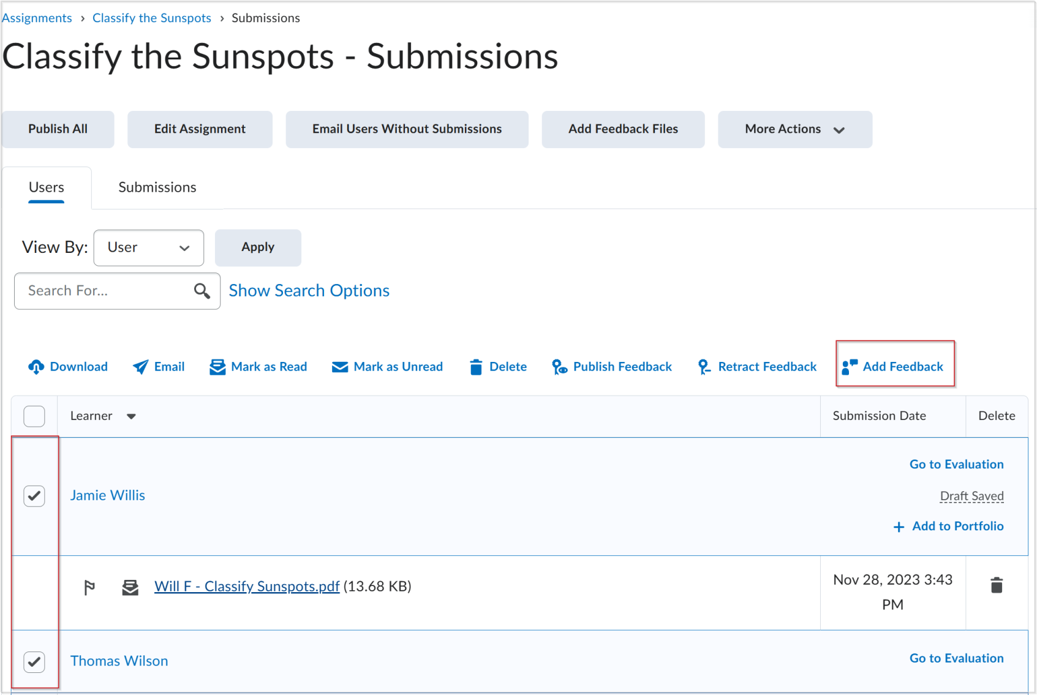Viewport: 1037px width, 695px height.
Task: Click the delete trash icon for the PDF submission
Action: 997,584
